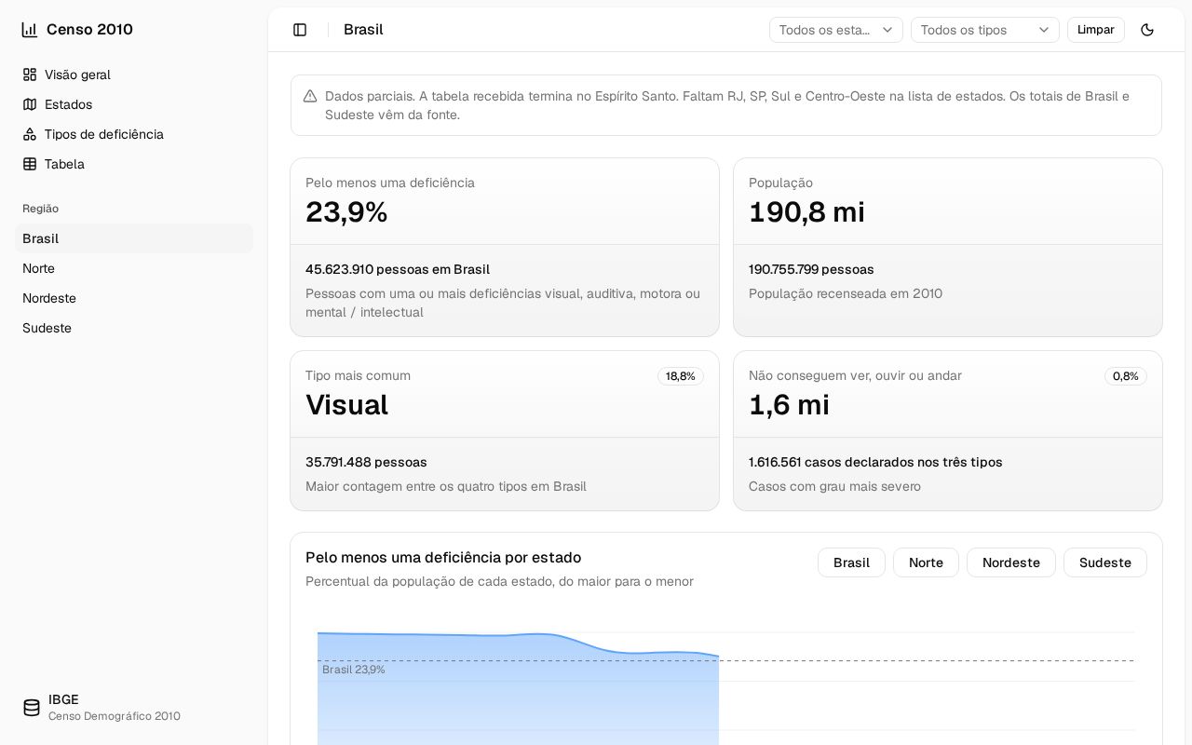Click the Brasil 23,9% reference line label

pos(354,670)
